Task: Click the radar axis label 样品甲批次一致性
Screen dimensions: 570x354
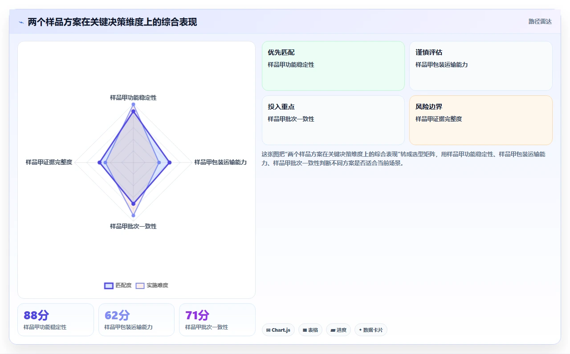Action: coord(133,226)
